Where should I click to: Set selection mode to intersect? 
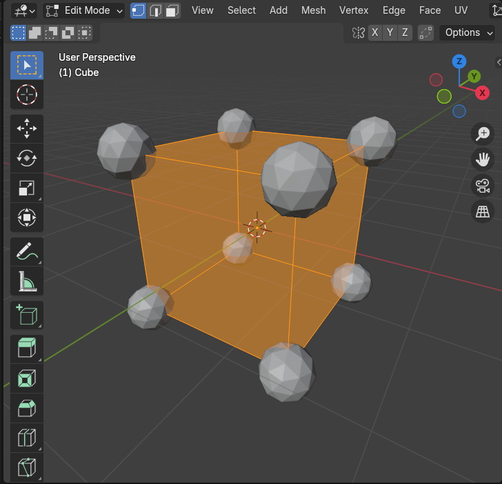(x=85, y=32)
